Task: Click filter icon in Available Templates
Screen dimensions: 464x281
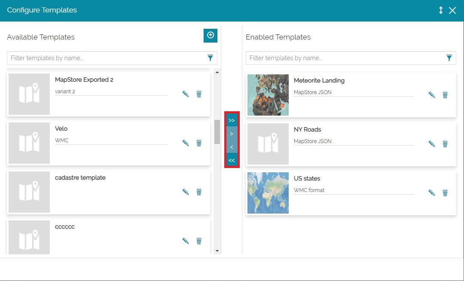Action: [x=210, y=58]
